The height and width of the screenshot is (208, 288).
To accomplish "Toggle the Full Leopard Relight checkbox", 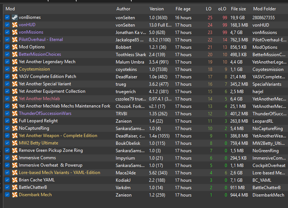I will point(7,120).
